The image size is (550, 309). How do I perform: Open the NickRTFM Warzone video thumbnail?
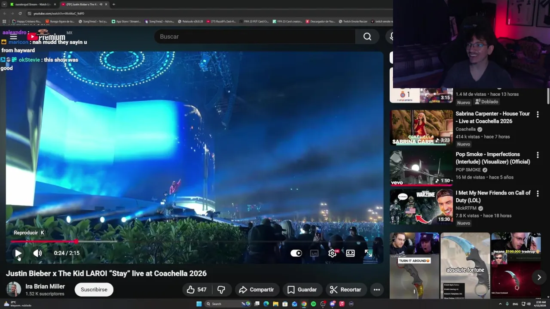pos(421,207)
